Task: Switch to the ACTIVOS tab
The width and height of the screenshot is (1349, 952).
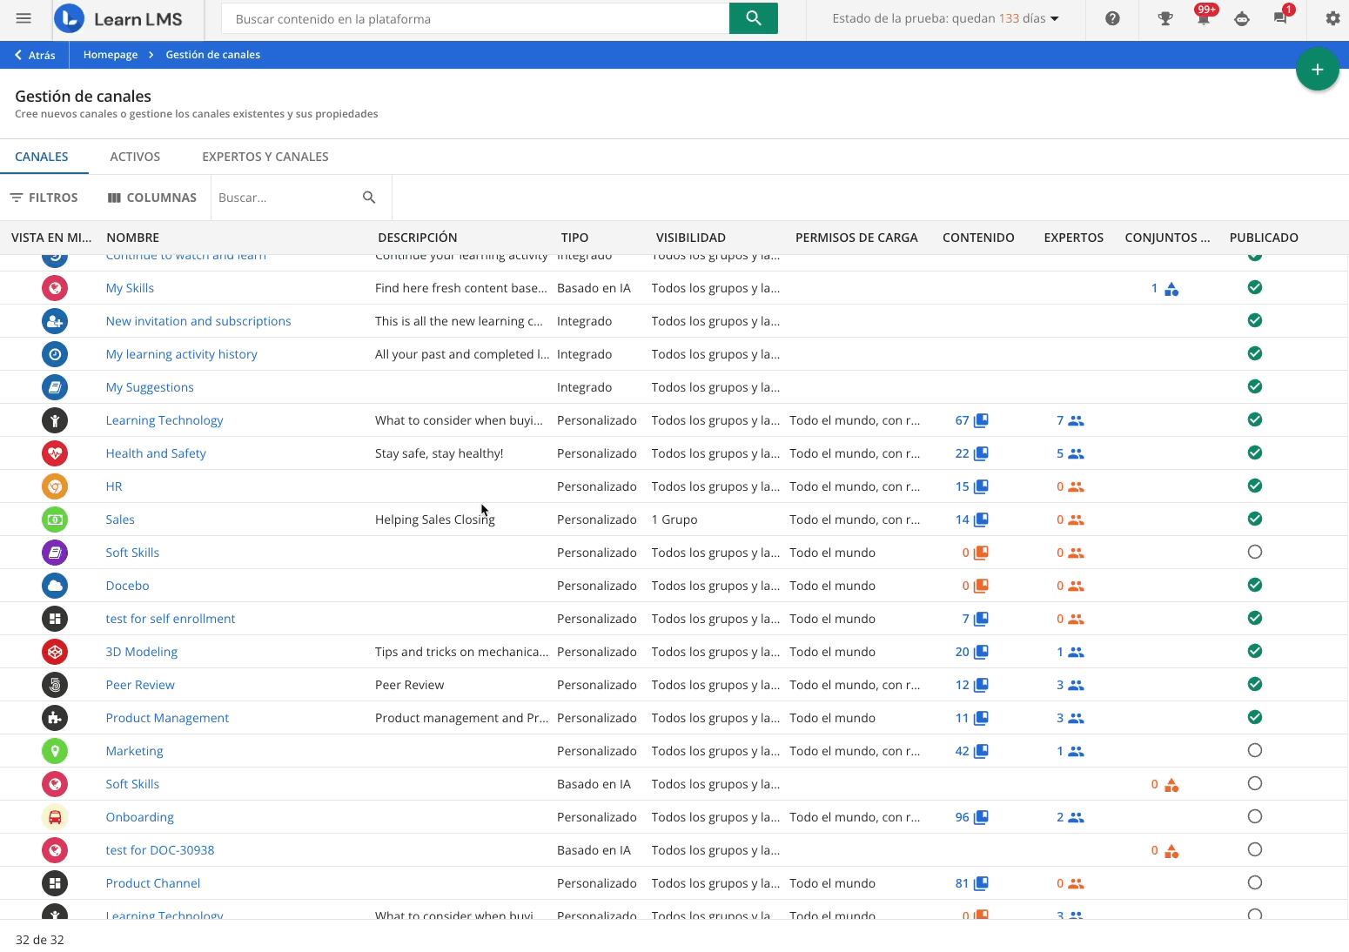Action: click(135, 157)
